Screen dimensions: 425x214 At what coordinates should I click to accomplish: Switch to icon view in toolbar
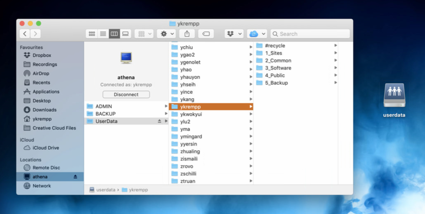(92, 34)
